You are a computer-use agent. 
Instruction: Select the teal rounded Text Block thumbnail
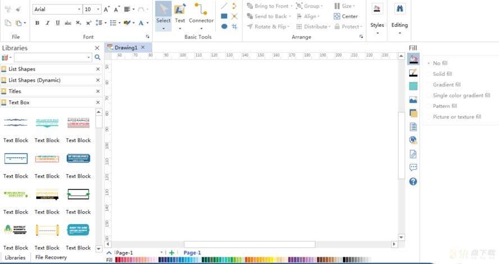click(x=78, y=230)
